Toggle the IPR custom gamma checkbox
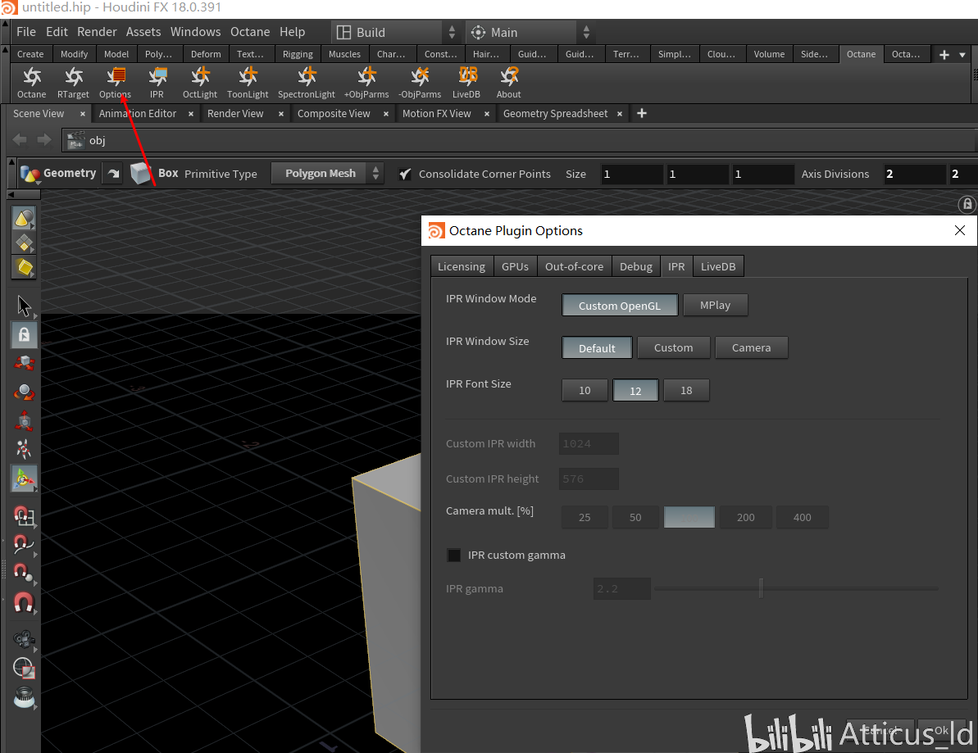Viewport: 978px width, 753px height. pyautogui.click(x=453, y=556)
